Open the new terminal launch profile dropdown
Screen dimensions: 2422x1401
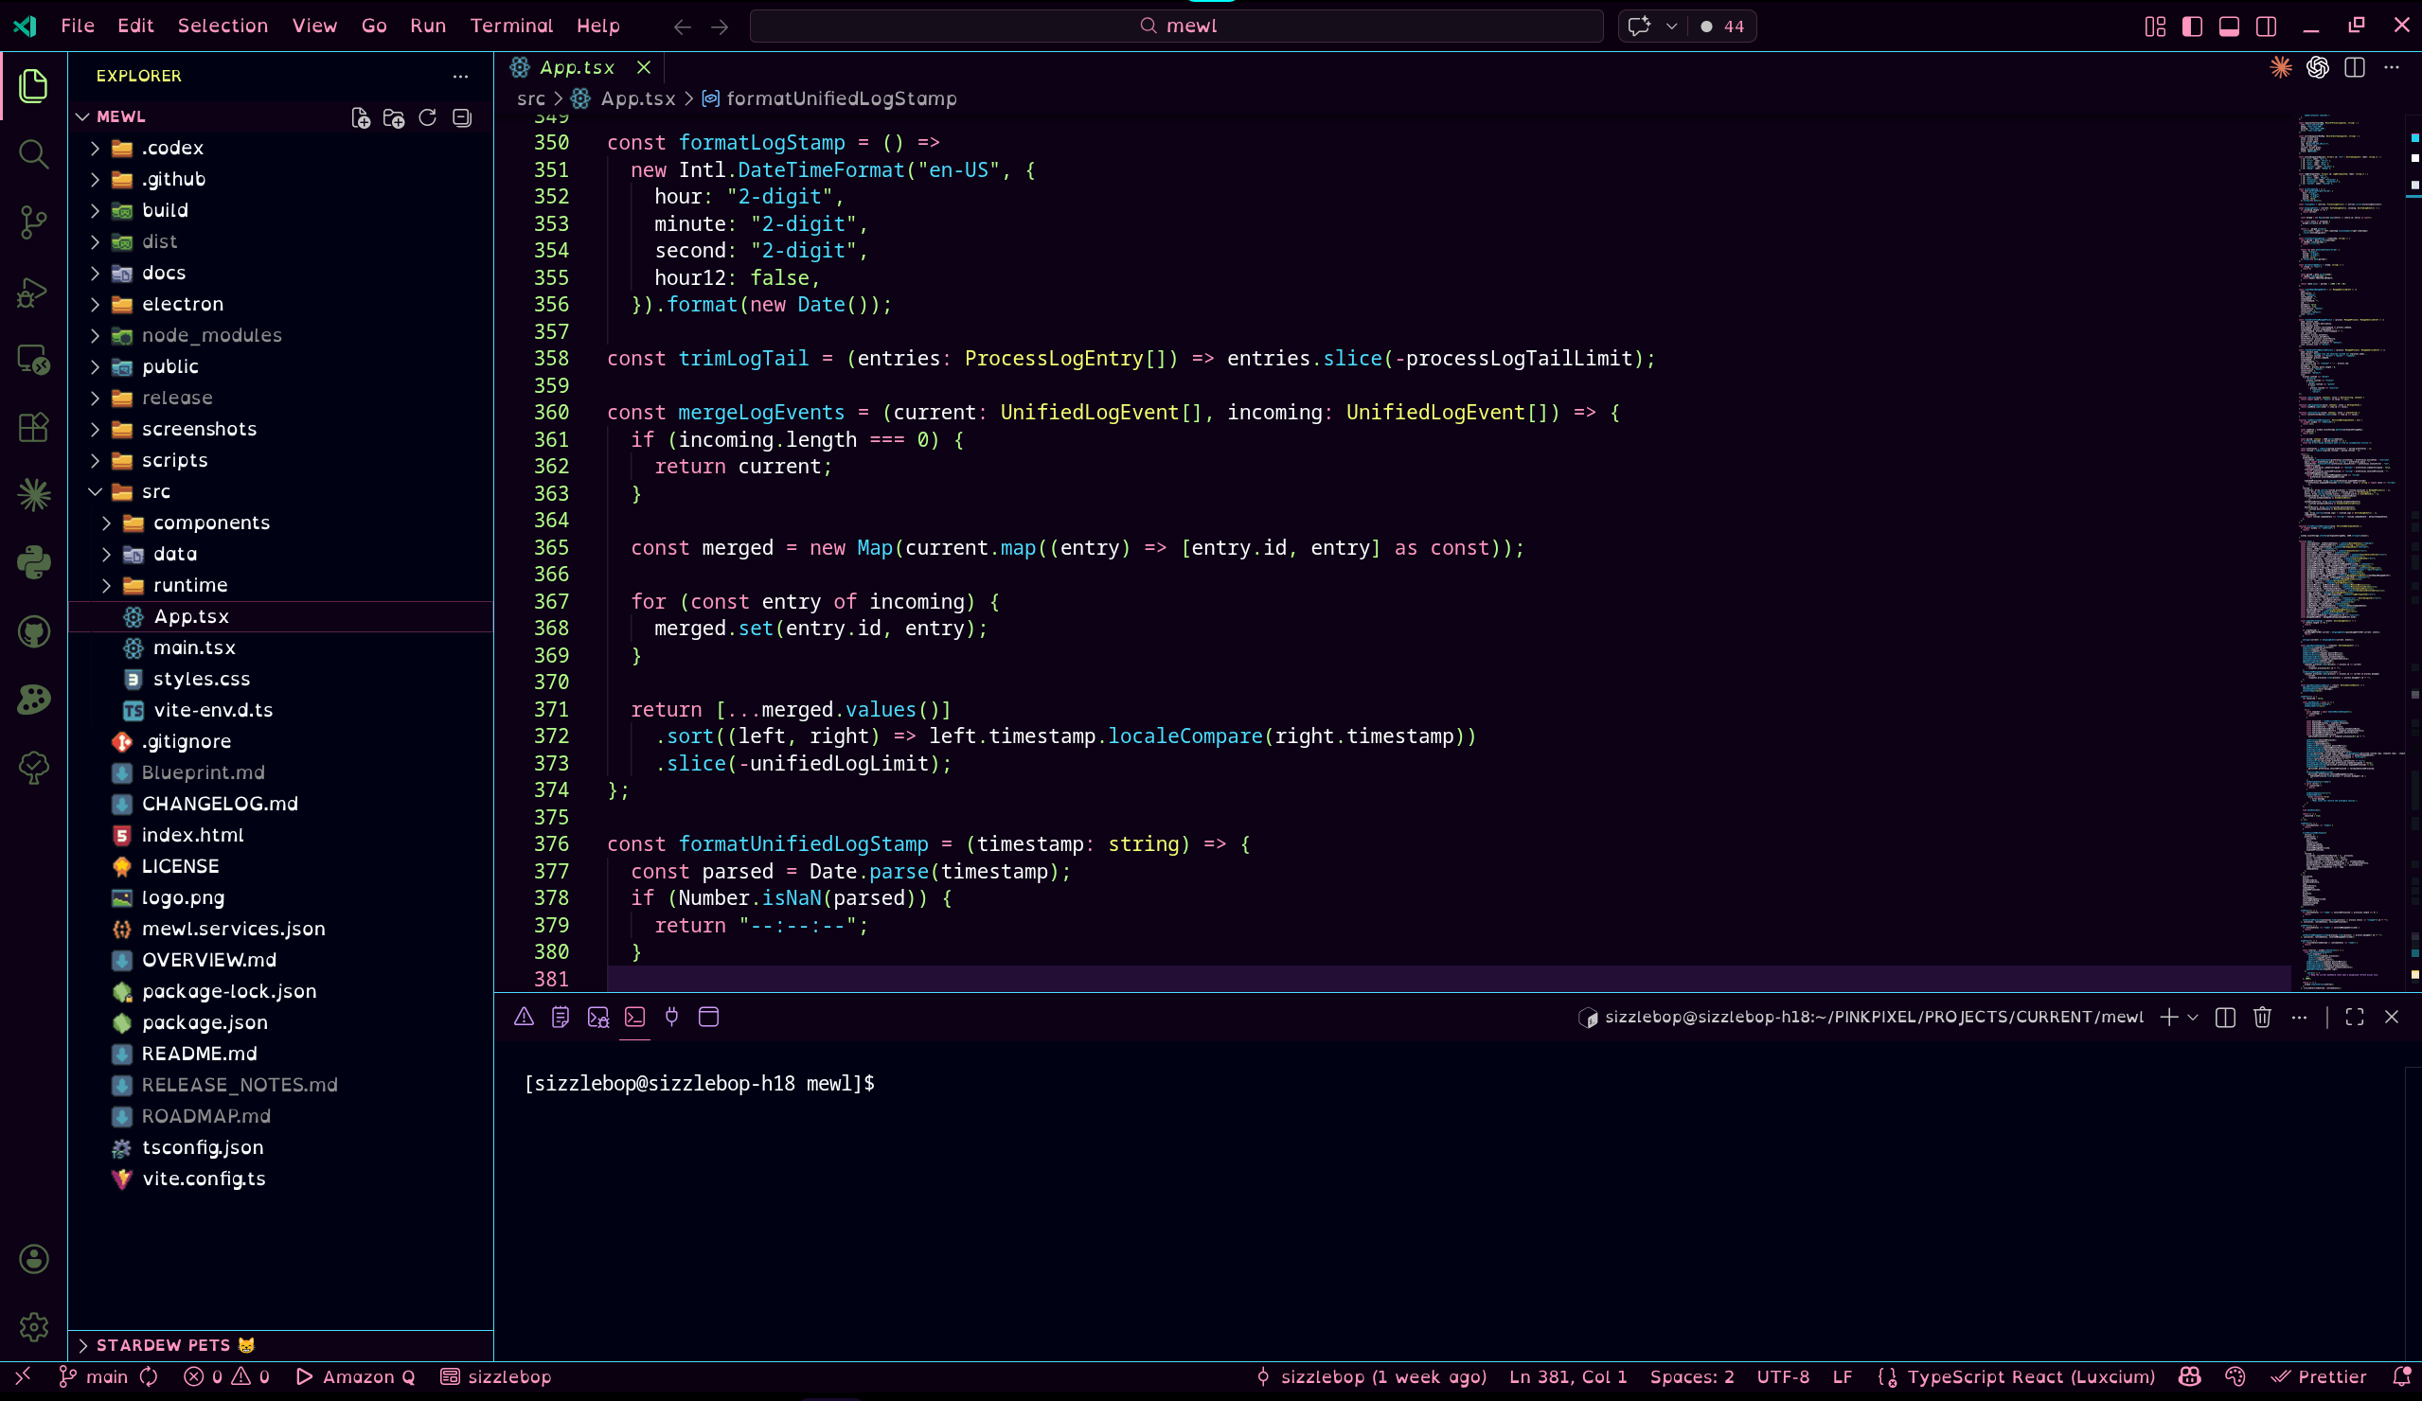(x=2193, y=1017)
